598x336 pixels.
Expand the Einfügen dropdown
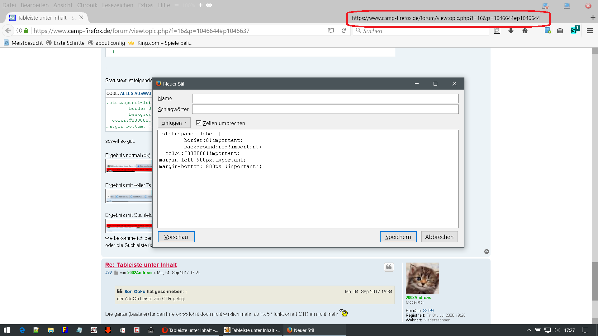click(174, 123)
